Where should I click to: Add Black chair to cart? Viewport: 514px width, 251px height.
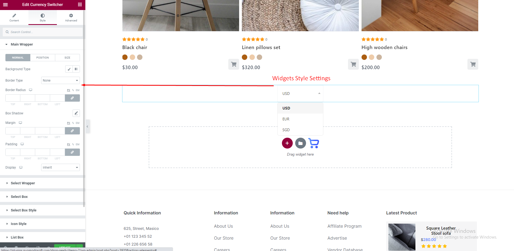[233, 64]
